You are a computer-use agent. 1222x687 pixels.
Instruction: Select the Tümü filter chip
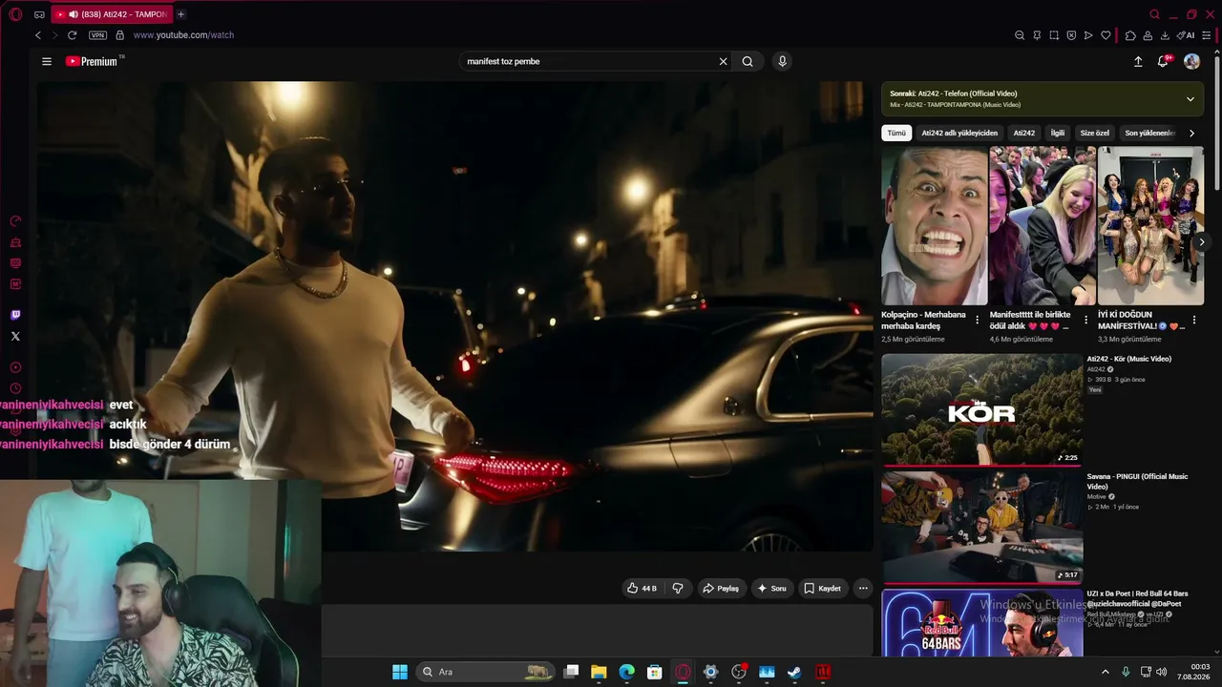[x=896, y=133]
